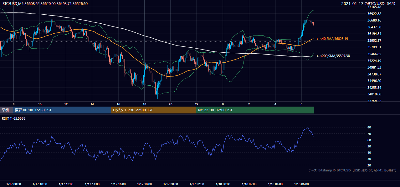This screenshot has width=400, height=187.
Task: Click hour tick 14 under price chart
Action: pyautogui.click(x=92, y=104)
